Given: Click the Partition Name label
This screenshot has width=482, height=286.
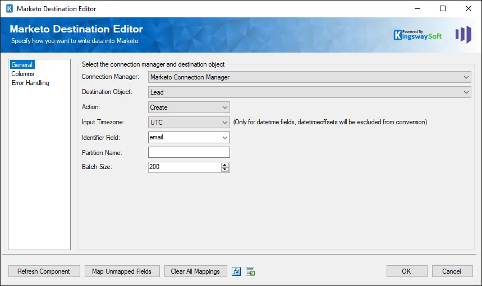Looking at the screenshot, I should [x=102, y=153].
